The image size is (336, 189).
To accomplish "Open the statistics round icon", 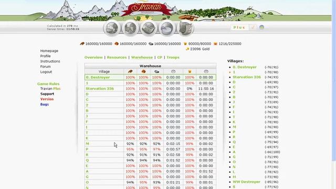I will coord(167,28).
